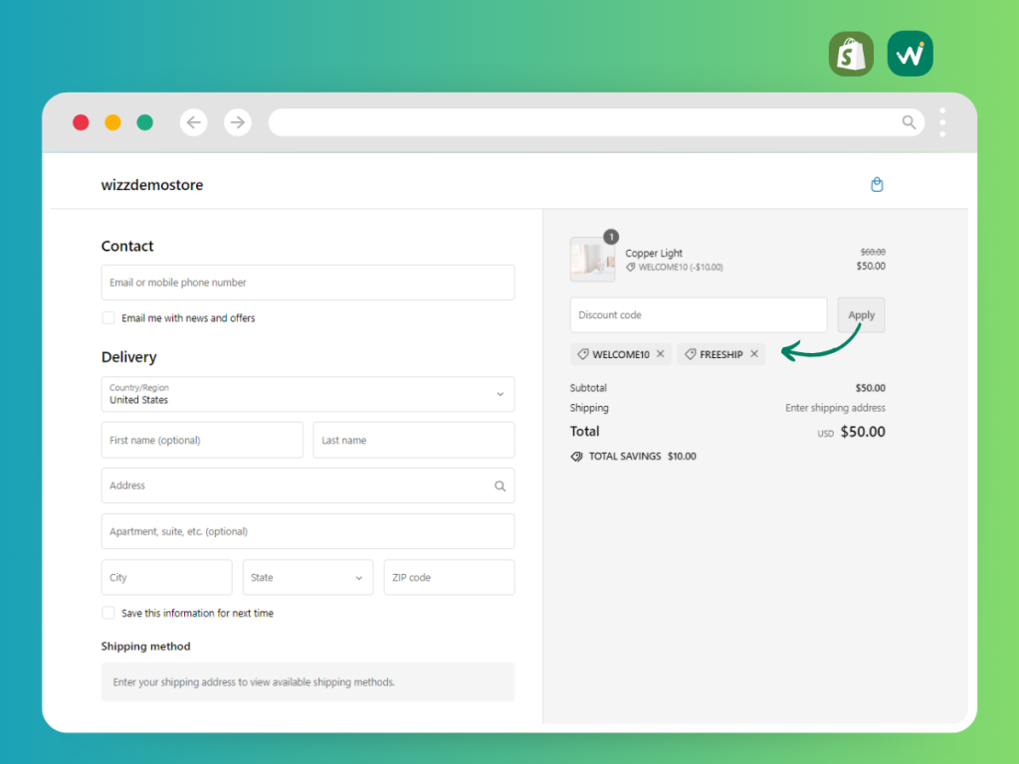The height and width of the screenshot is (764, 1019).
Task: Click the Total Savings tag icon
Action: (x=576, y=456)
